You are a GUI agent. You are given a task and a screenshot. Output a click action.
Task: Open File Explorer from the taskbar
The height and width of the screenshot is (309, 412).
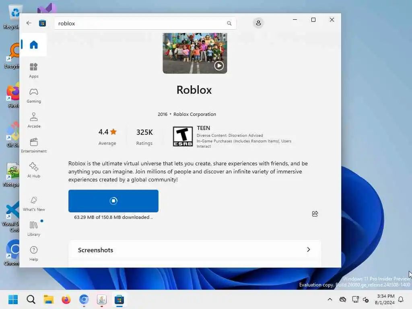[x=49, y=299]
